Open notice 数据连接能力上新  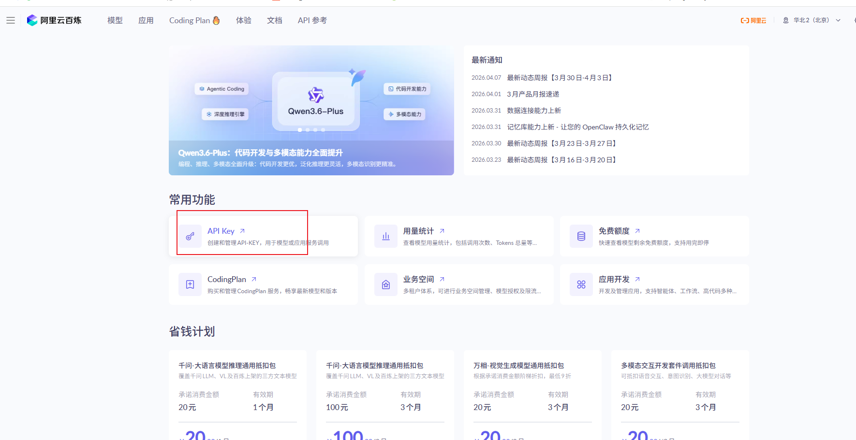coord(534,111)
